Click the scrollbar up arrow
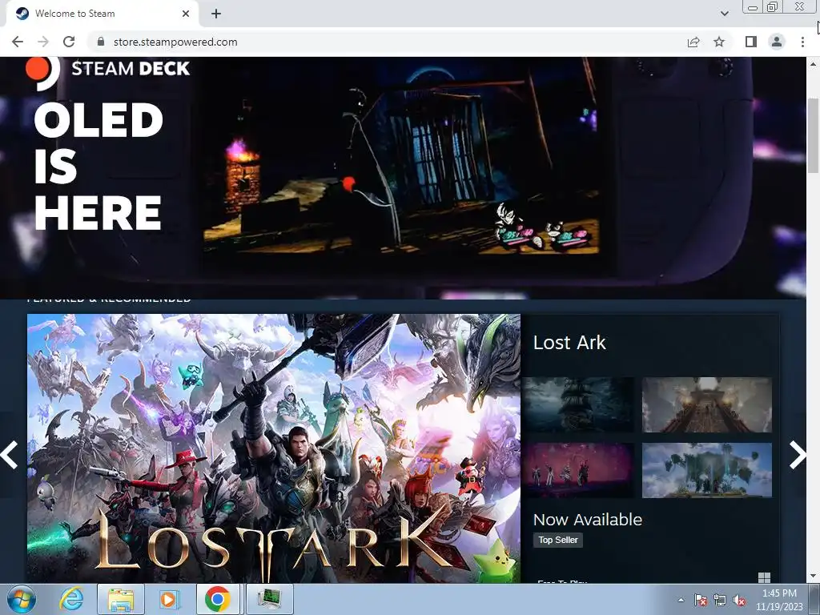The image size is (820, 615). pyautogui.click(x=813, y=64)
